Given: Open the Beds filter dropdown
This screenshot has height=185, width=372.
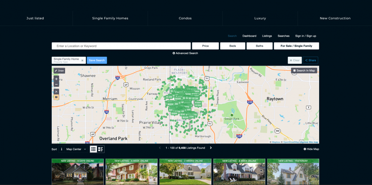Looking at the screenshot, I should pos(232,46).
